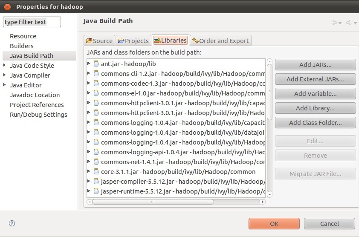Viewport: 359px width, 237px height.
Task: Click the forward navigation arrow icon
Action: (349, 23)
